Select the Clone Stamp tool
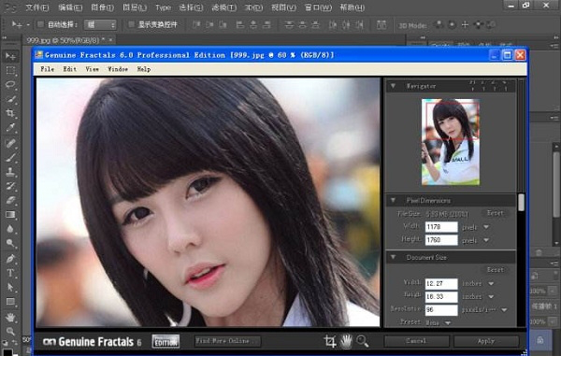The image size is (561, 370). (10, 172)
